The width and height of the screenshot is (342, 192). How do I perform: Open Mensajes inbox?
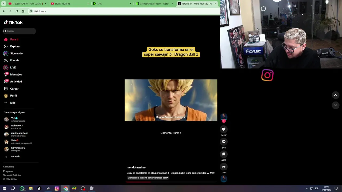[x=13, y=74]
